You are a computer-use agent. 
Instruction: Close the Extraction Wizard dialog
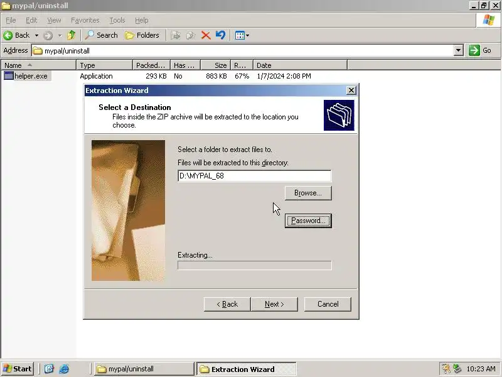coord(351,90)
